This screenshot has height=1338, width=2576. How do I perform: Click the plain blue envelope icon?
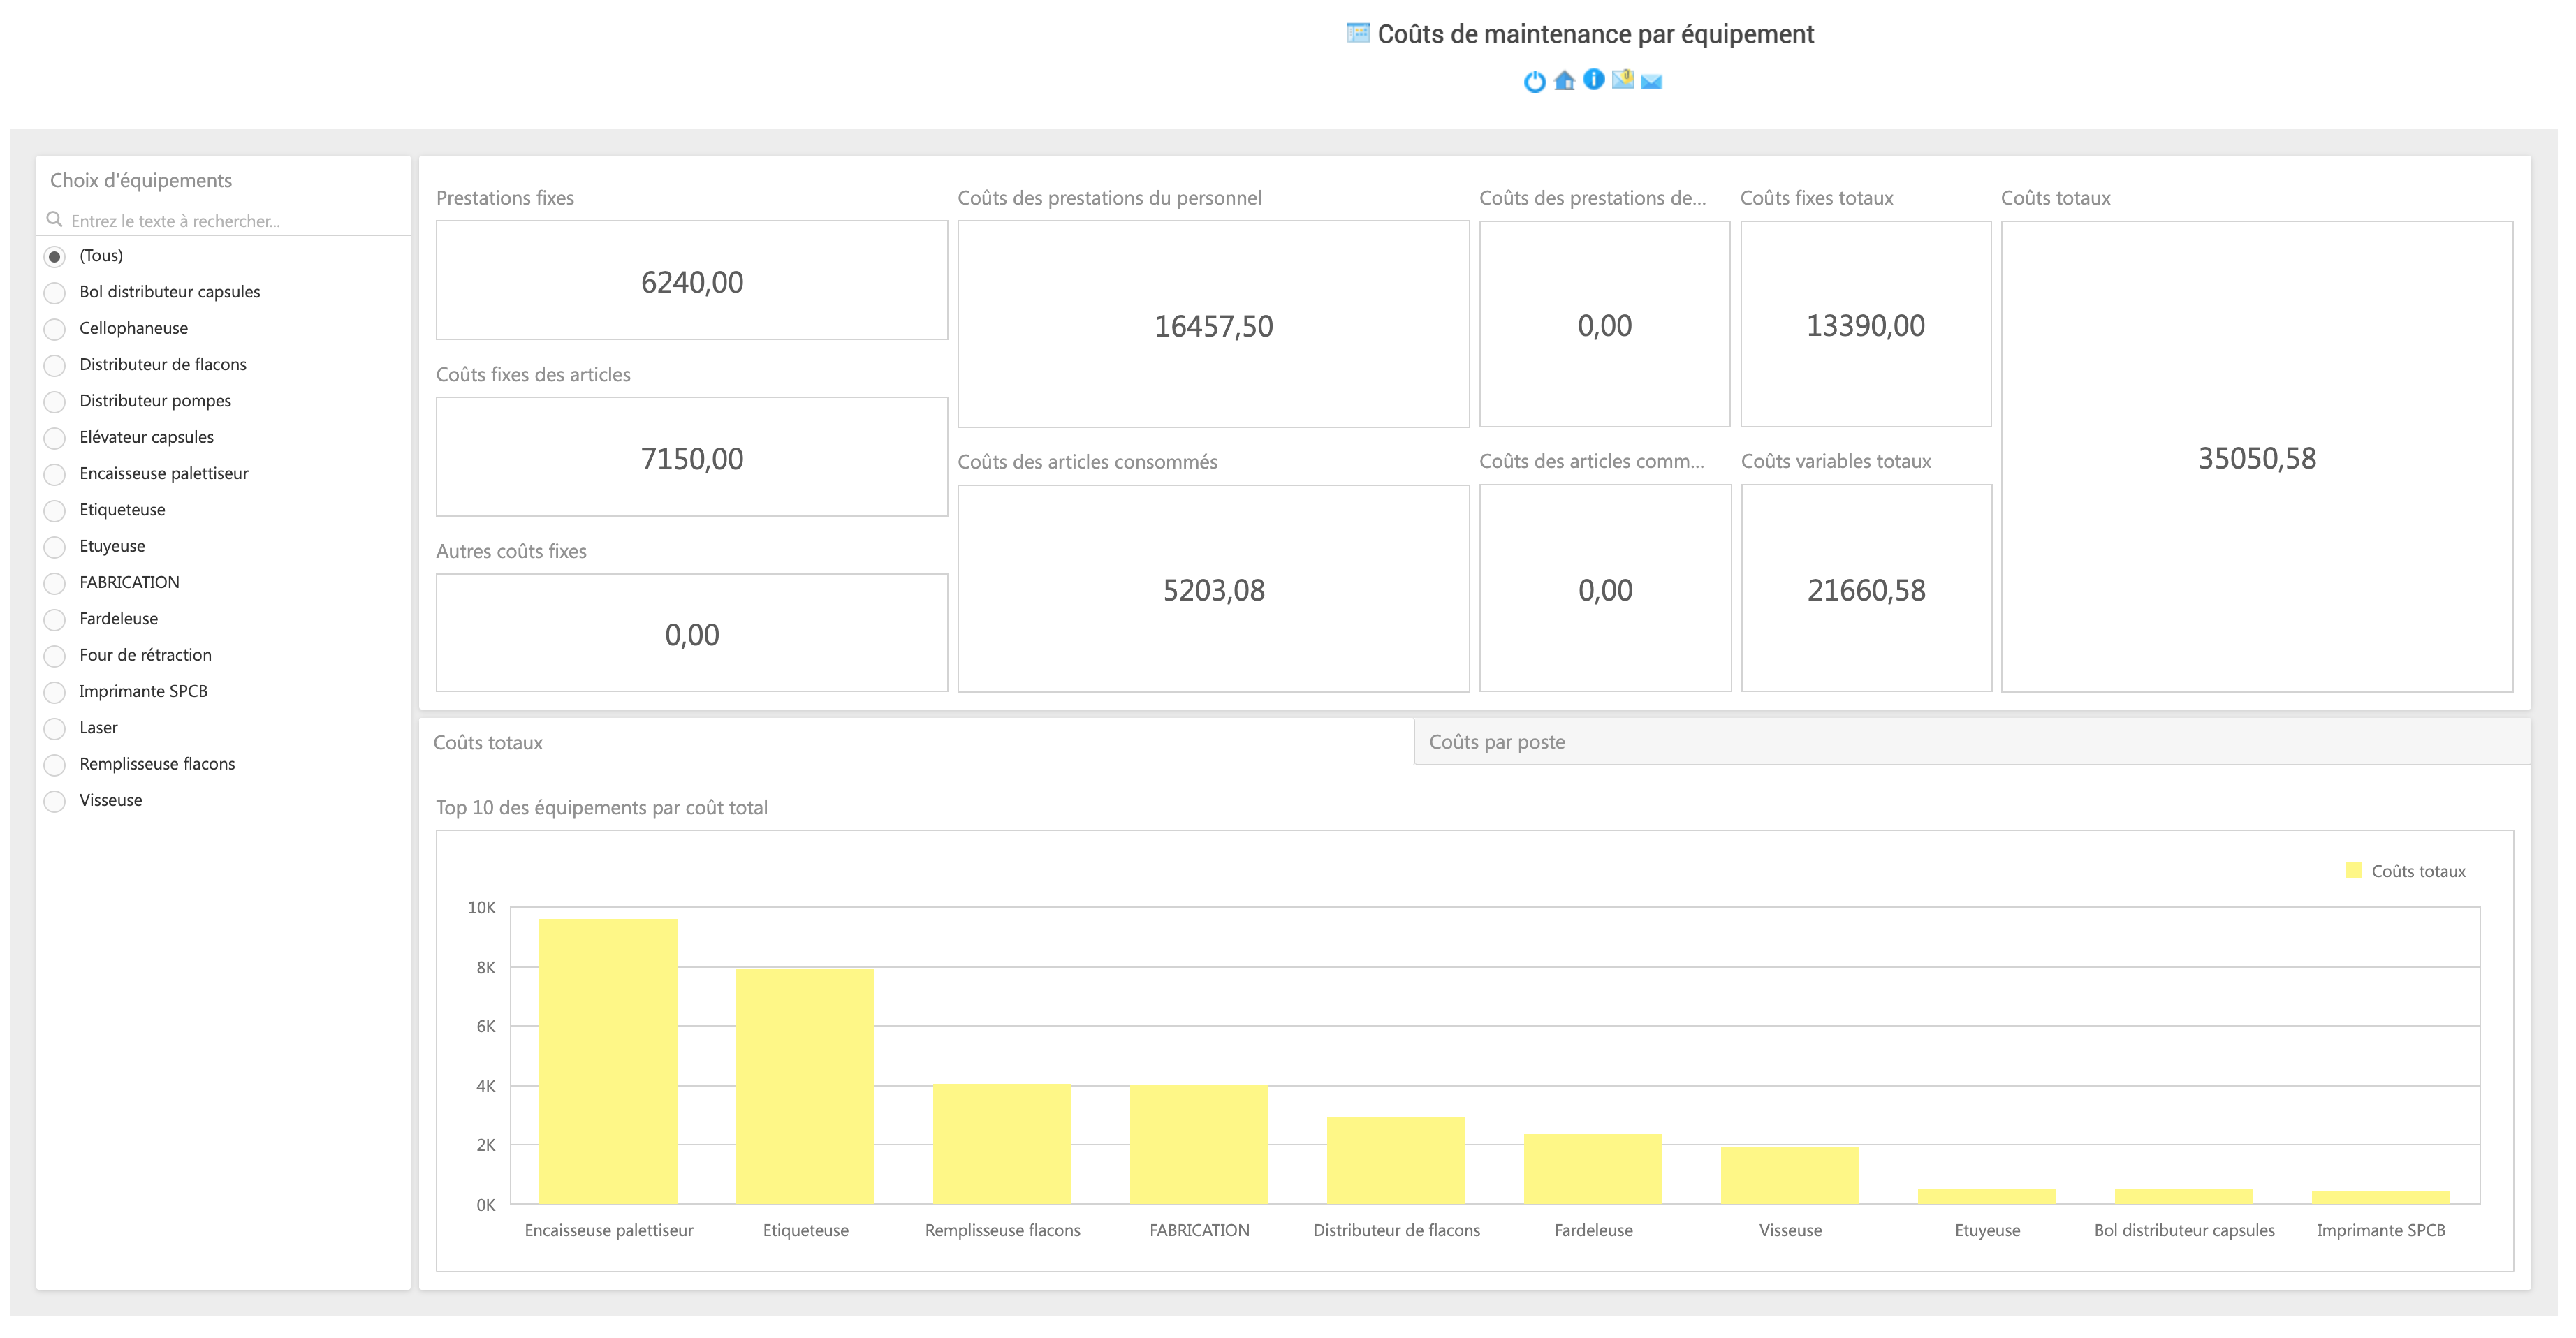pyautogui.click(x=1652, y=82)
